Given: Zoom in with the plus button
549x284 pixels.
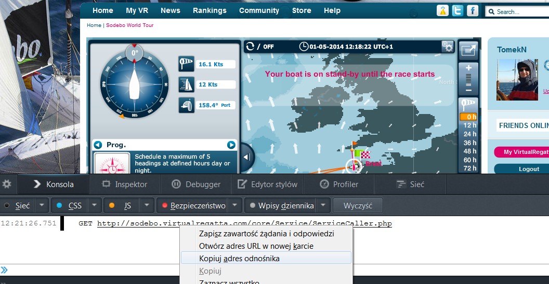Looking at the screenshot, I should [x=468, y=68].
